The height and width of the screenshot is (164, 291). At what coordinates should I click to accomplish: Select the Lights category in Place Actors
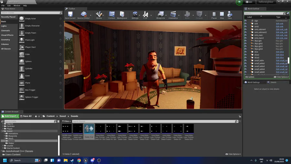tap(4, 26)
